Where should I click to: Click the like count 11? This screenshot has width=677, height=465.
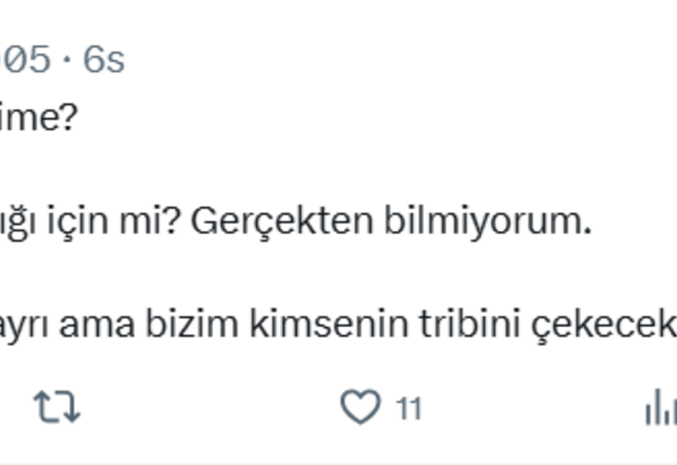click(x=408, y=409)
